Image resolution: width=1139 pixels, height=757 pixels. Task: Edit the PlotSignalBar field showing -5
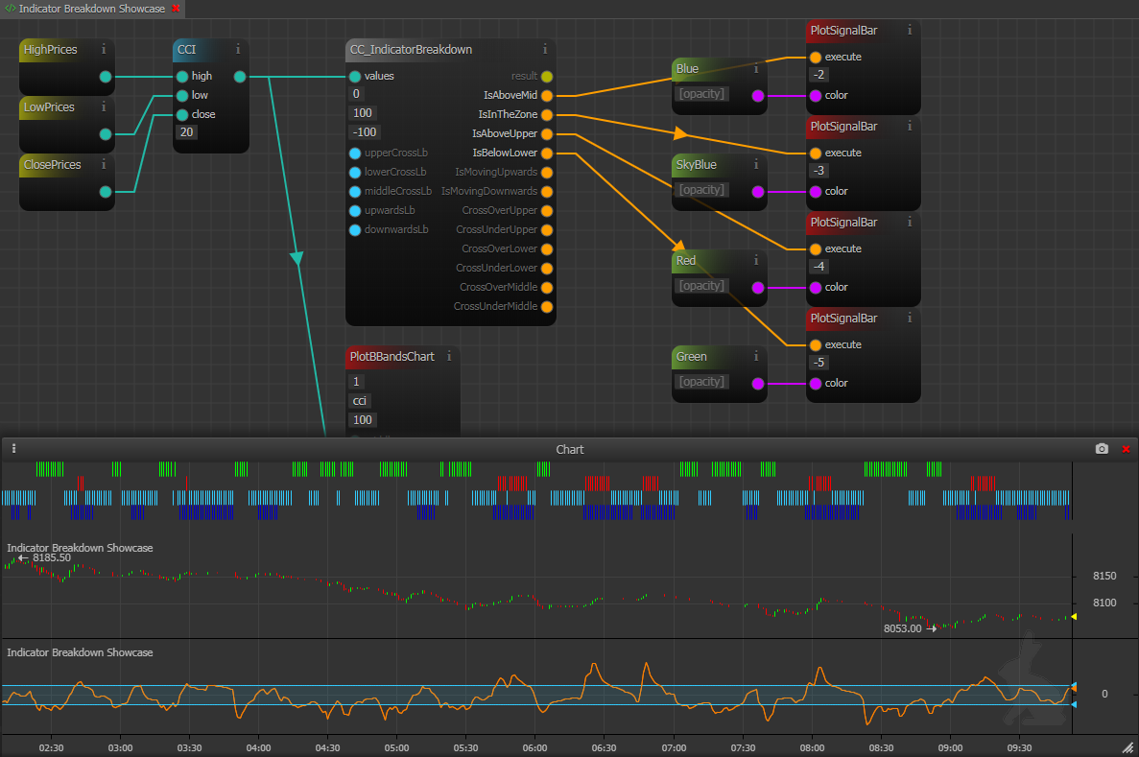(819, 363)
